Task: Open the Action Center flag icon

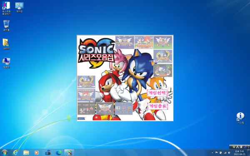Action: [216, 153]
